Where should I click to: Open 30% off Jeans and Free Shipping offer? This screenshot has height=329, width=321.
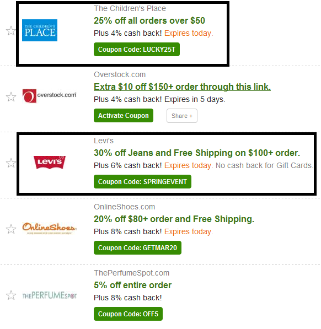(197, 153)
